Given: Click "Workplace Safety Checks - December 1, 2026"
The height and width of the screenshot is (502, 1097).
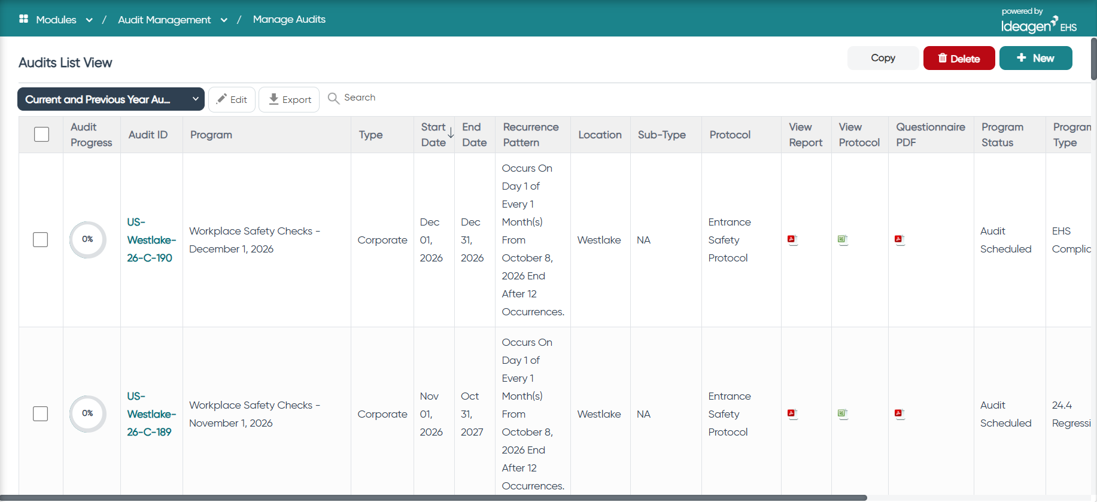Looking at the screenshot, I should point(254,240).
